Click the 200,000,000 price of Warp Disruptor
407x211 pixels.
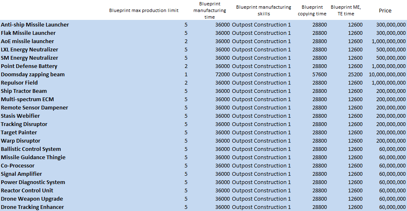click(391, 141)
